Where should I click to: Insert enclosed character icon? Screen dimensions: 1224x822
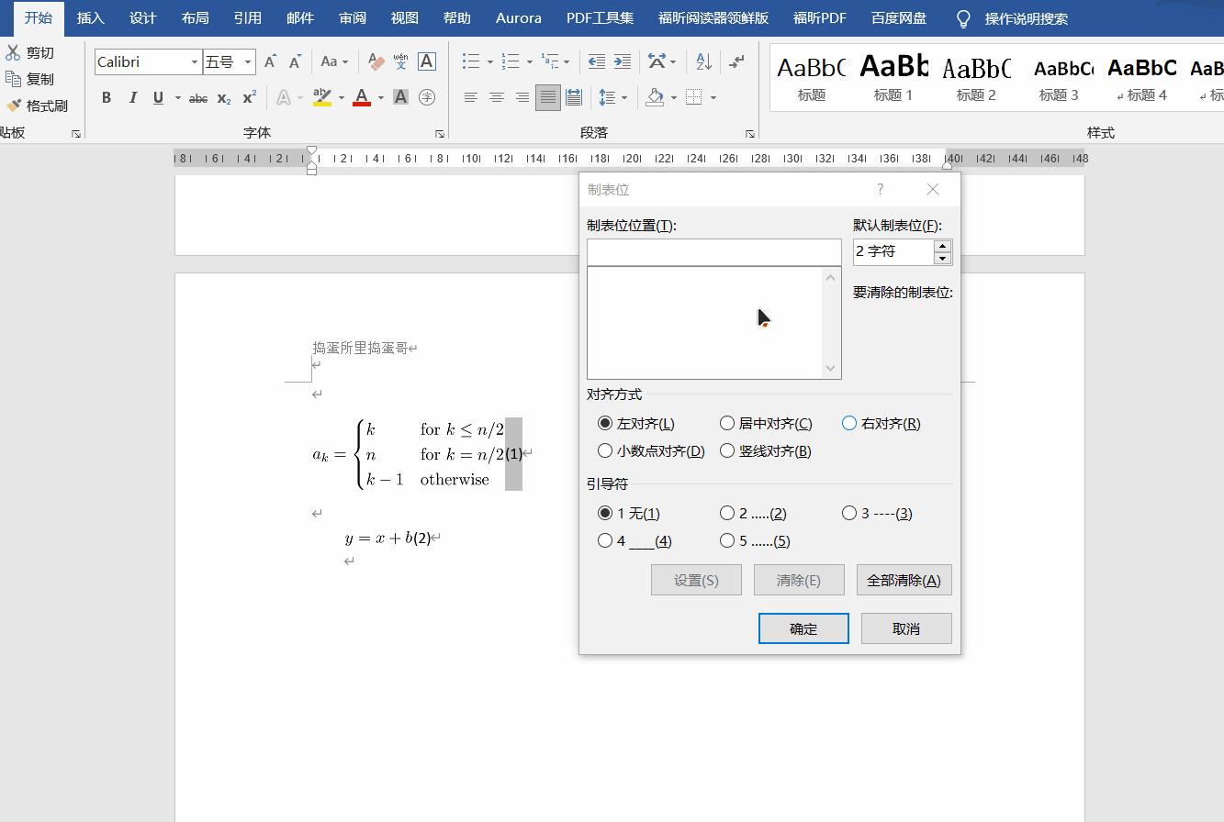426,97
